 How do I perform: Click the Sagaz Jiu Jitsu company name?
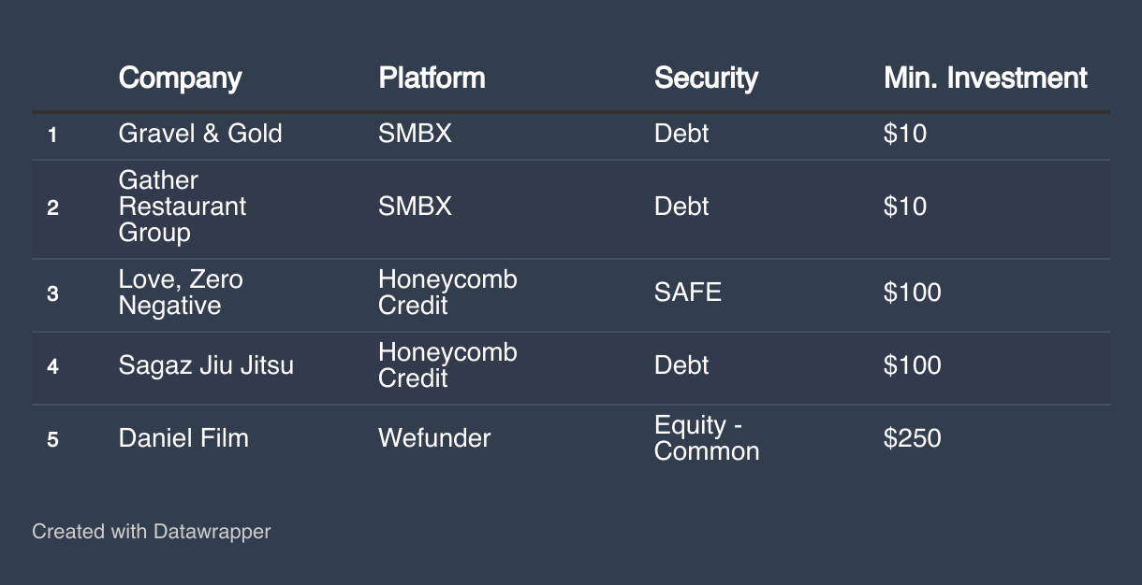pyautogui.click(x=206, y=365)
